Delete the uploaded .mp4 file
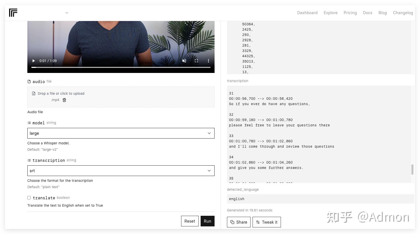Screen dimensions: 420x234 [64, 100]
